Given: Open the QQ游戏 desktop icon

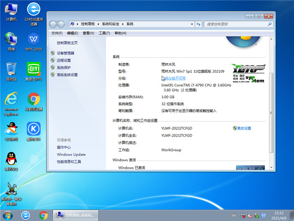Looking at the screenshot, I should click(x=11, y=132).
